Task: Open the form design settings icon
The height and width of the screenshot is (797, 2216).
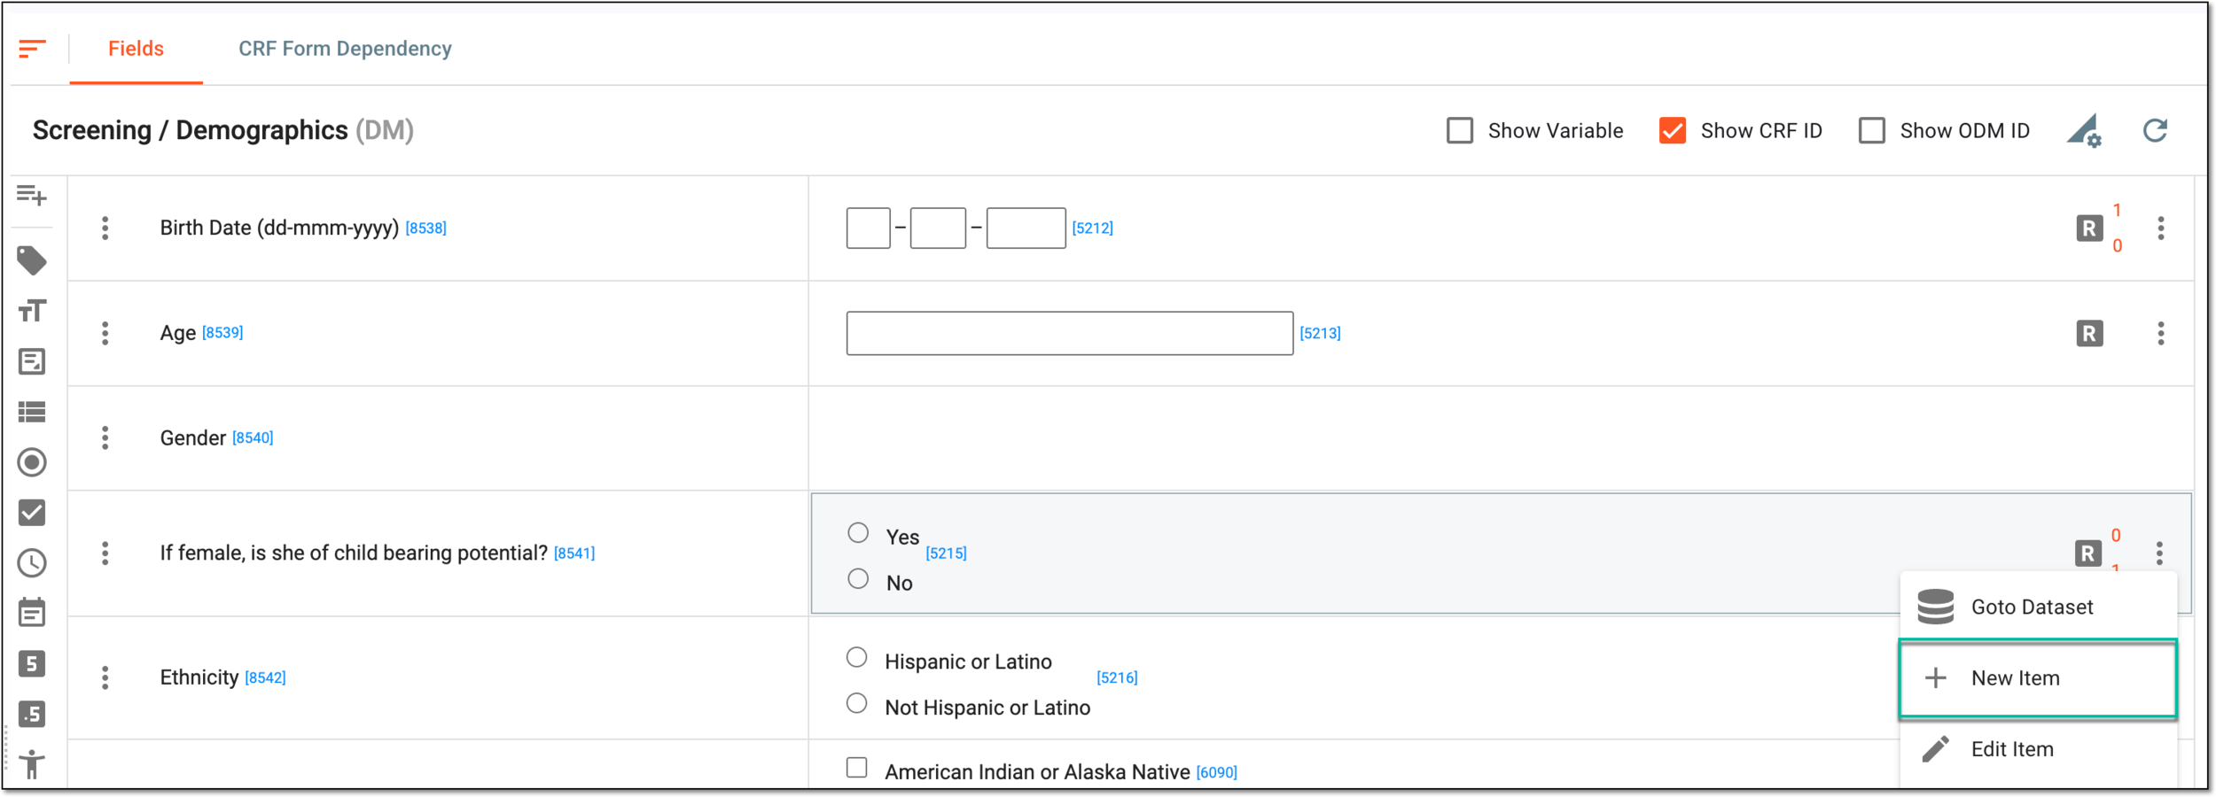Action: pyautogui.click(x=2085, y=131)
